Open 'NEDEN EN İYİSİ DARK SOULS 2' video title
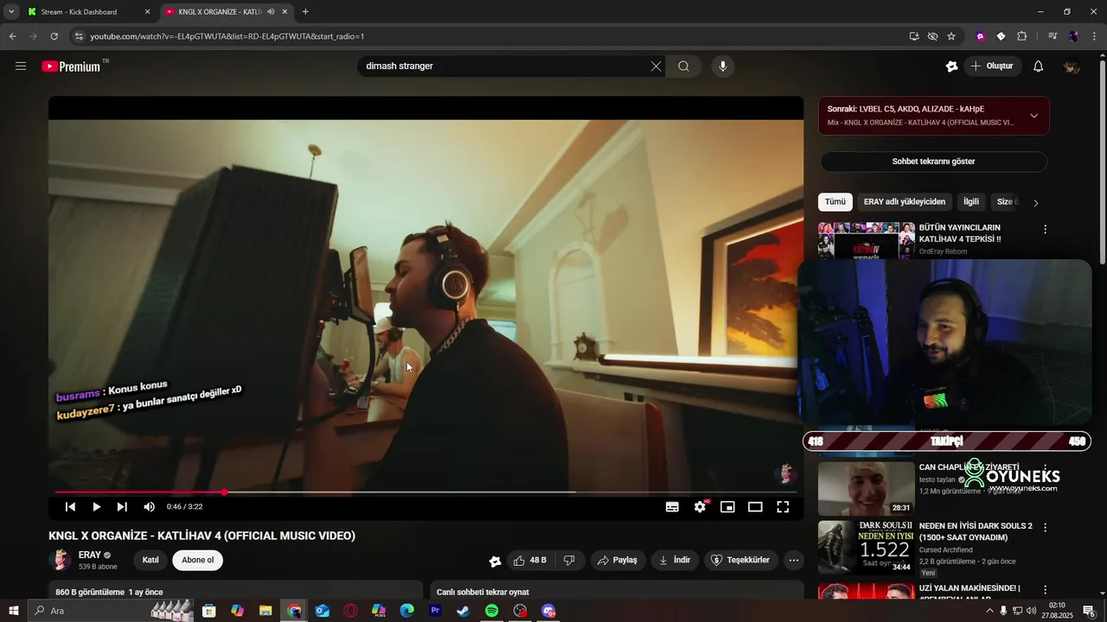1107x622 pixels. coord(976,531)
